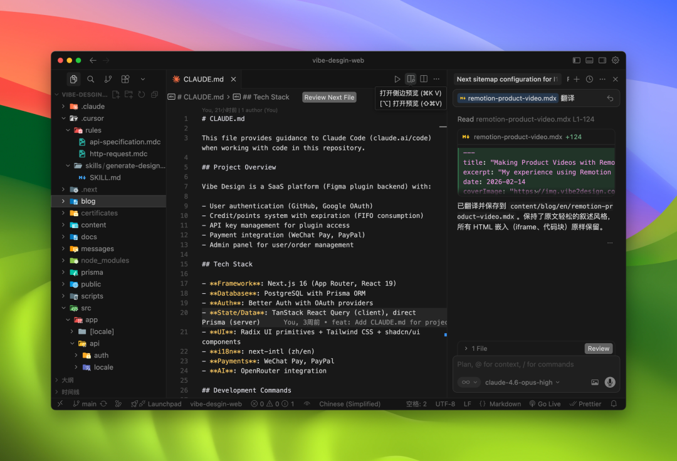Image resolution: width=677 pixels, height=461 pixels.
Task: Click ## Tech Stack breadcrumb
Action: [x=261, y=97]
